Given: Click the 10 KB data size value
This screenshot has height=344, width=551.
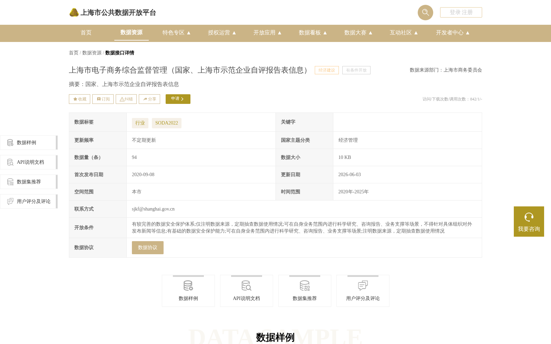Looking at the screenshot, I should pyautogui.click(x=345, y=157).
